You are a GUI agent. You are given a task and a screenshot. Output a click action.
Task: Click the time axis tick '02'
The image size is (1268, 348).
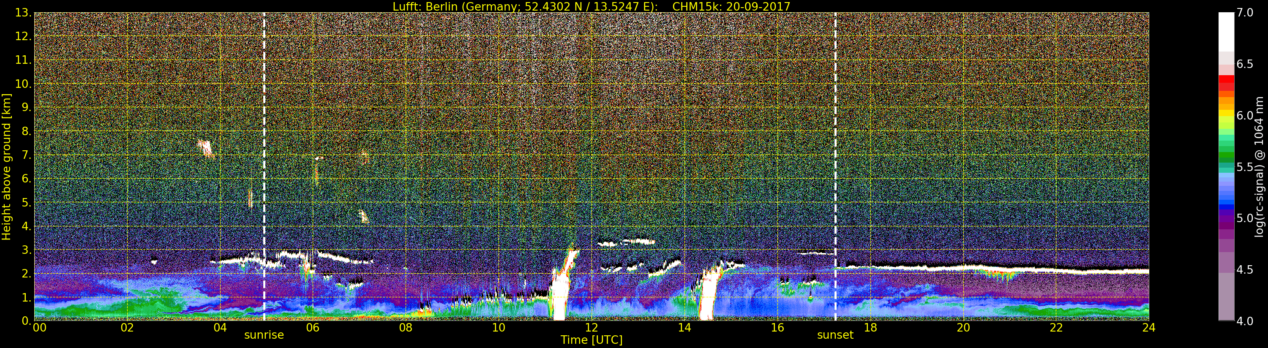tap(127, 327)
